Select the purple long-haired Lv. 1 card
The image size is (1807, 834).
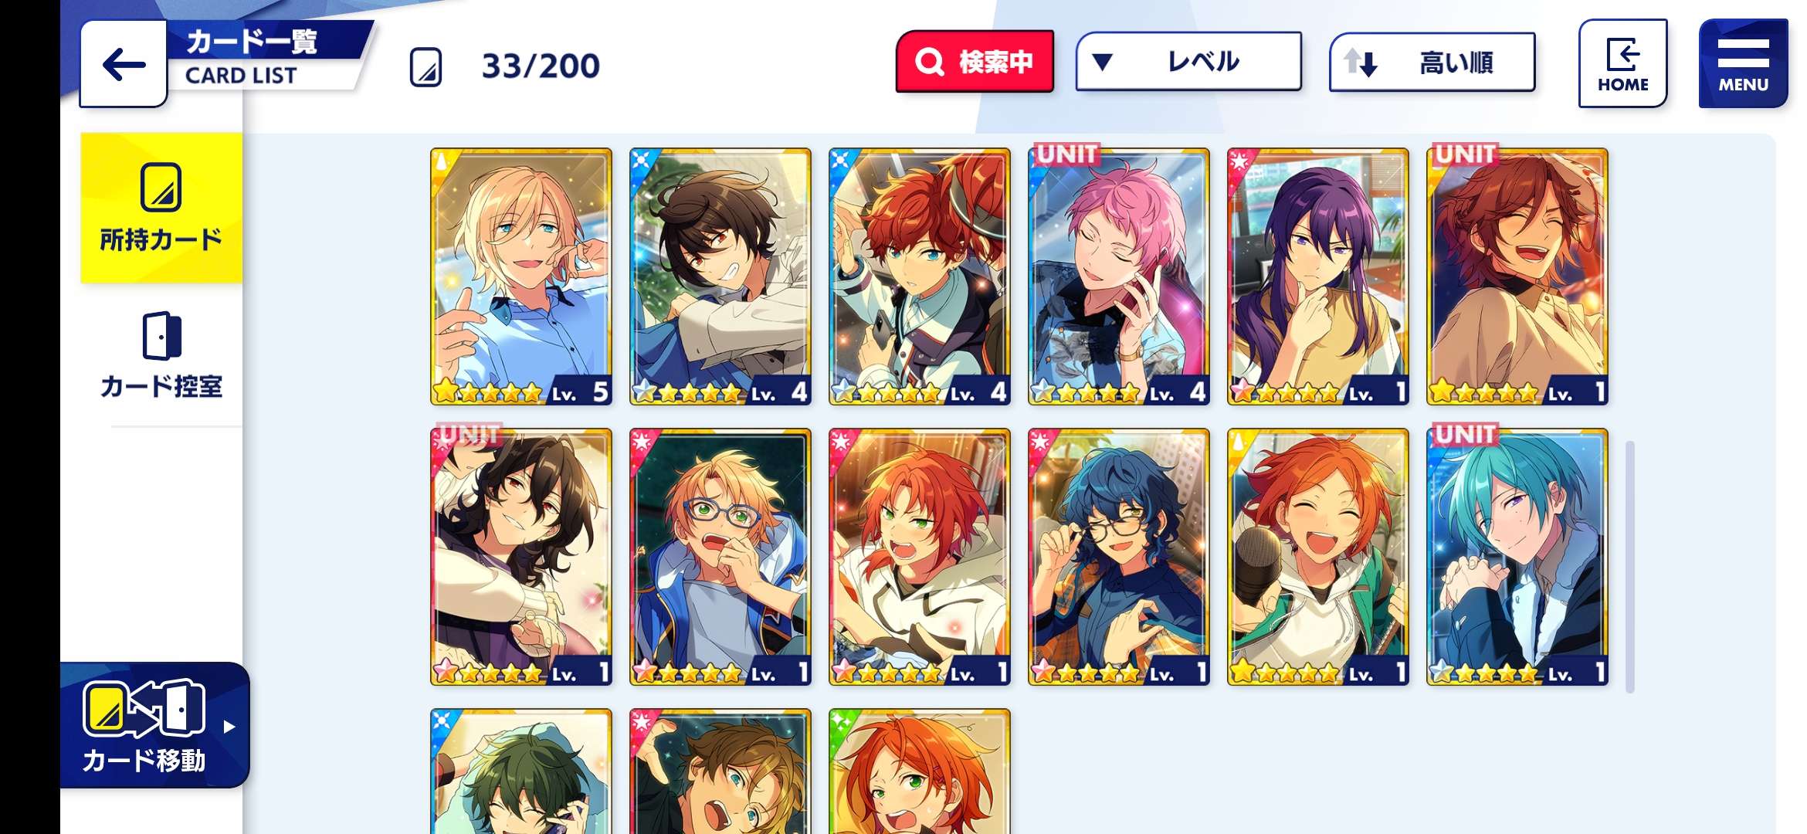tap(1318, 276)
